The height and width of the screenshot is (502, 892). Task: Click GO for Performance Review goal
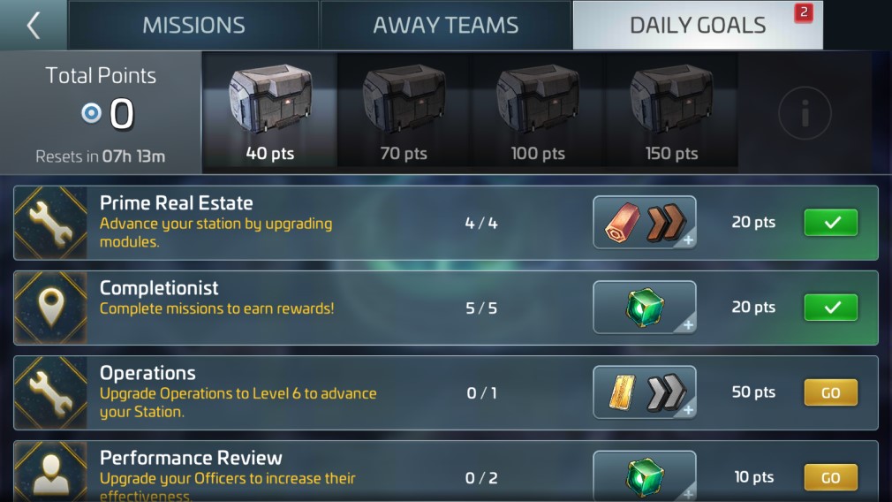pyautogui.click(x=830, y=477)
